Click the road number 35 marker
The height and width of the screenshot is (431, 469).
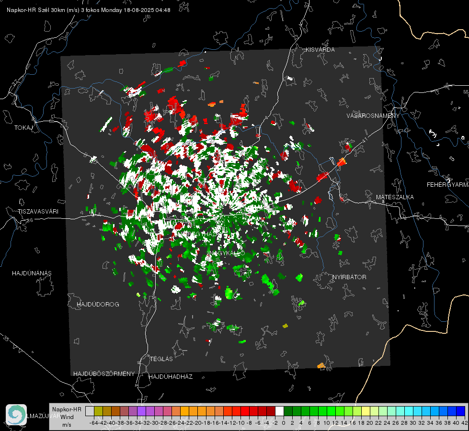[x=6, y=339]
